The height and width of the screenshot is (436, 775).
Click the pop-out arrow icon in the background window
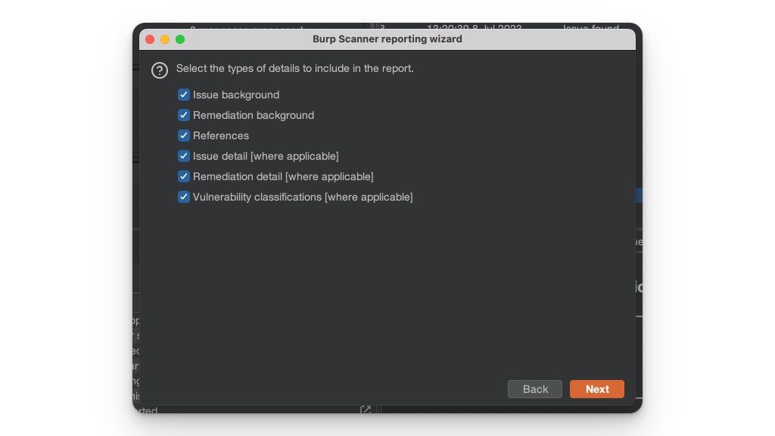[x=366, y=410]
